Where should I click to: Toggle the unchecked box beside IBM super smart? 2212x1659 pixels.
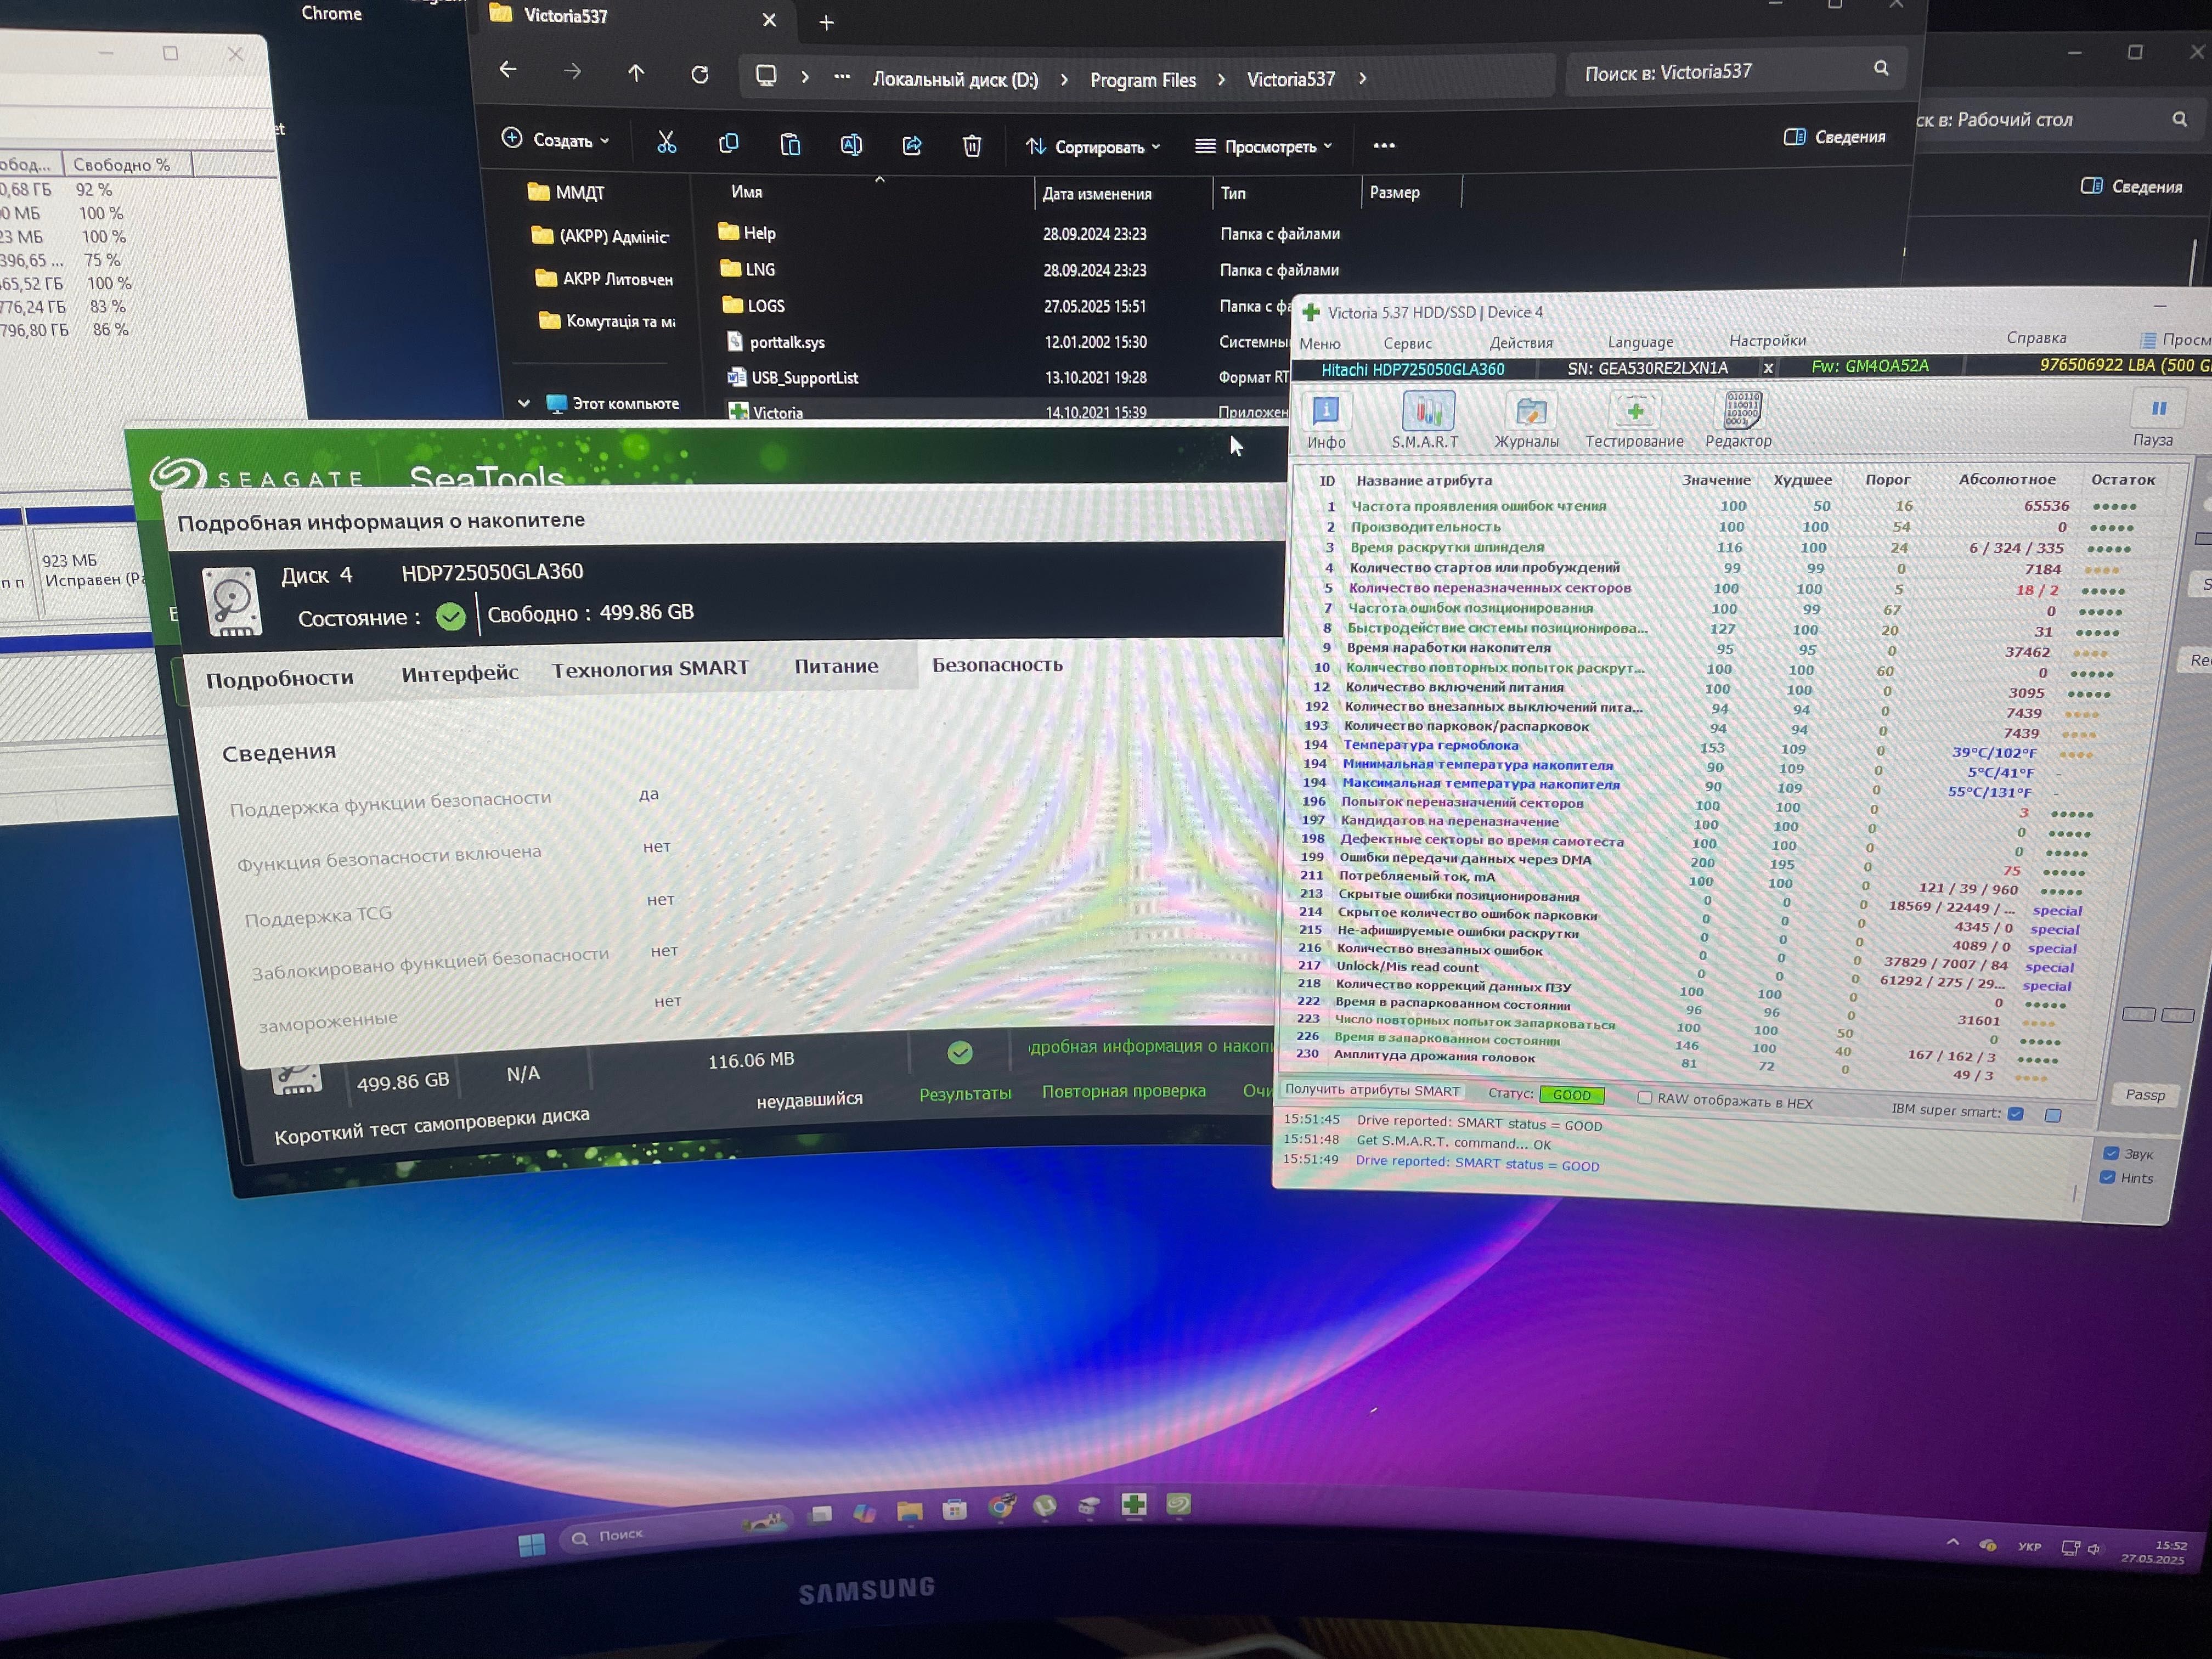2053,1115
